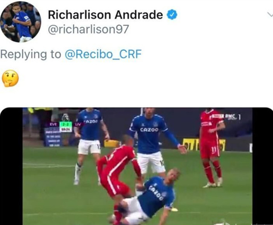Click the left black bar of video
273x225 pixels.
tap(12, 166)
